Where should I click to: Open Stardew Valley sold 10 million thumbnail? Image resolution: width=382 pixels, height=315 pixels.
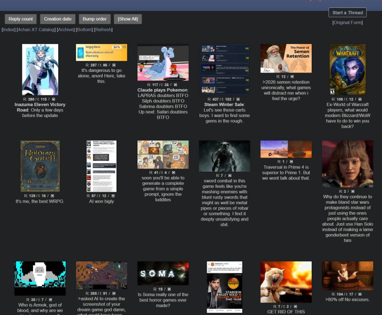[225, 287]
